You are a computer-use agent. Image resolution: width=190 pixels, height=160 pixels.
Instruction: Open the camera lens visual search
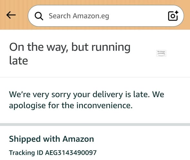point(173,16)
